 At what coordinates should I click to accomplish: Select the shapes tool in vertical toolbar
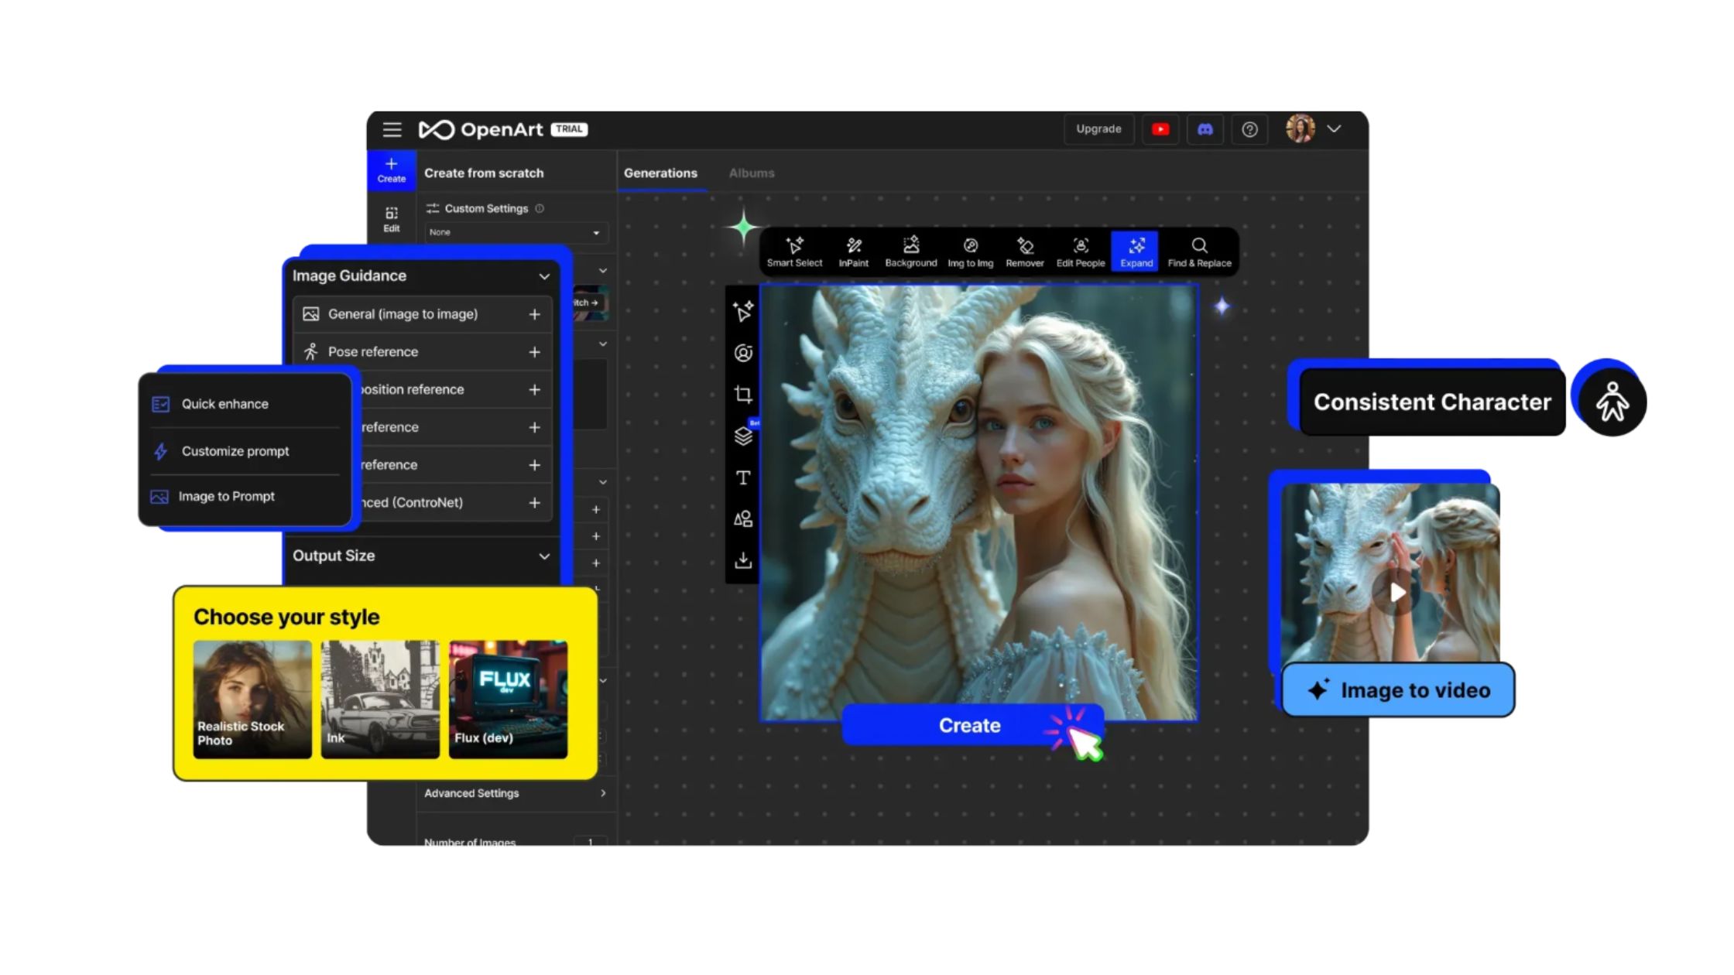click(743, 518)
